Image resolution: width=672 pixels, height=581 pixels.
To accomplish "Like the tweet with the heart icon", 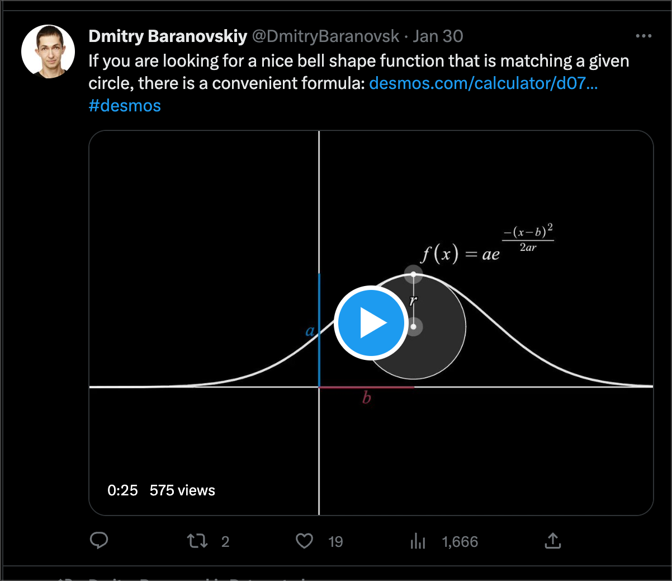I will coord(304,541).
